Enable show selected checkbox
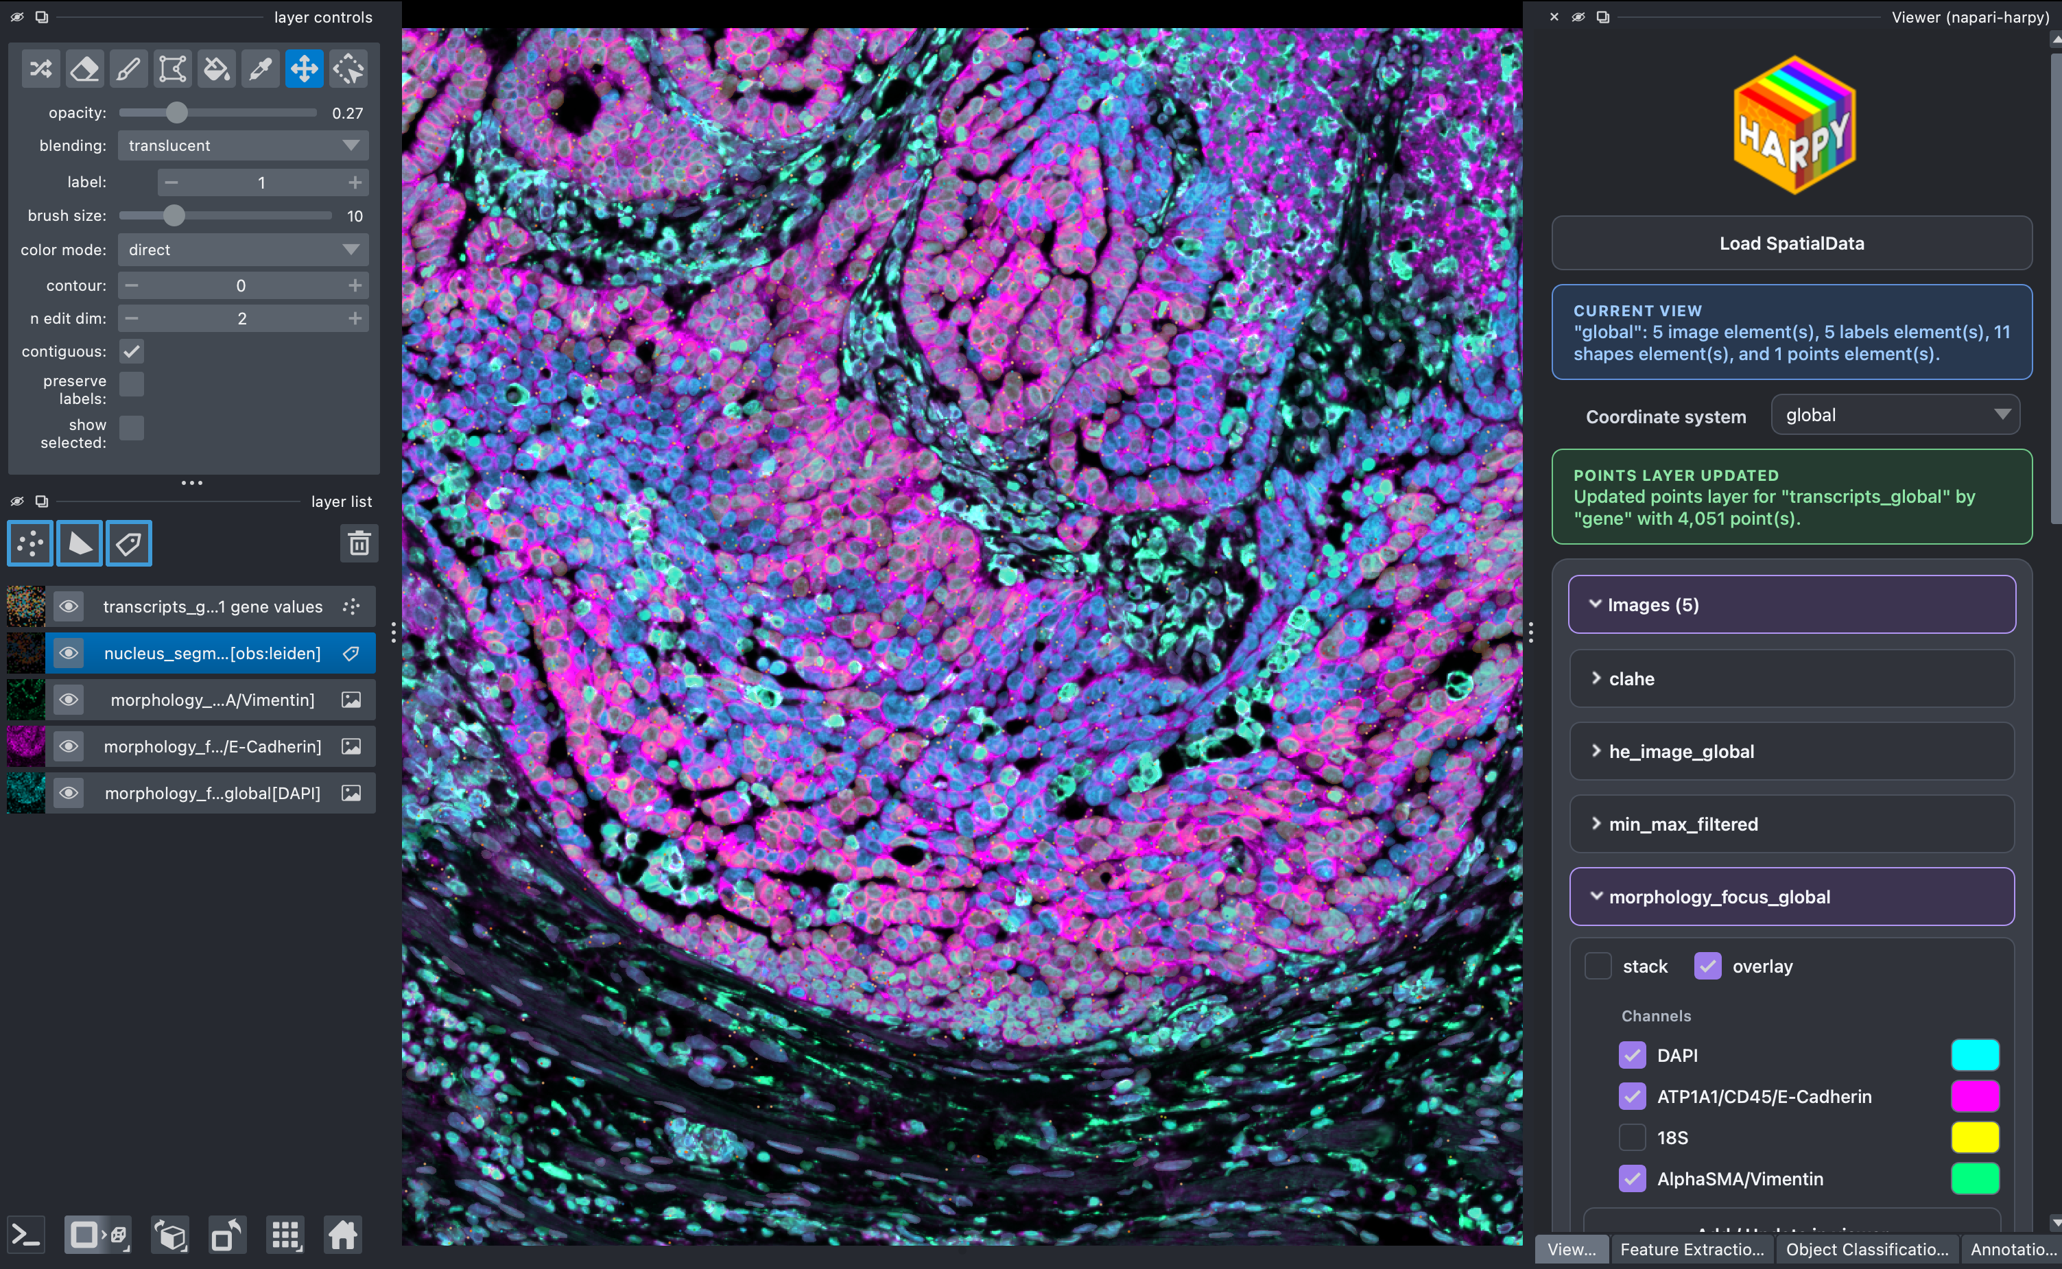 tap(132, 428)
